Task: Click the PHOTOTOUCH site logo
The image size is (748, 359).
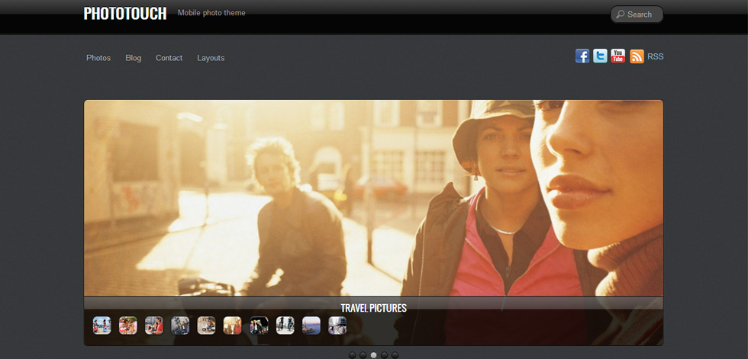Action: [125, 13]
